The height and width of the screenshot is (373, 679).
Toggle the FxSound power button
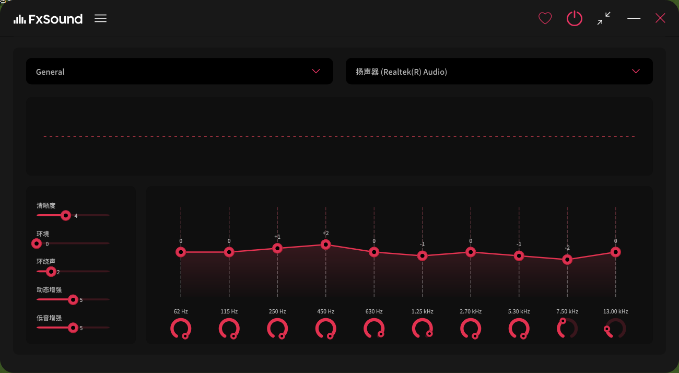(574, 19)
